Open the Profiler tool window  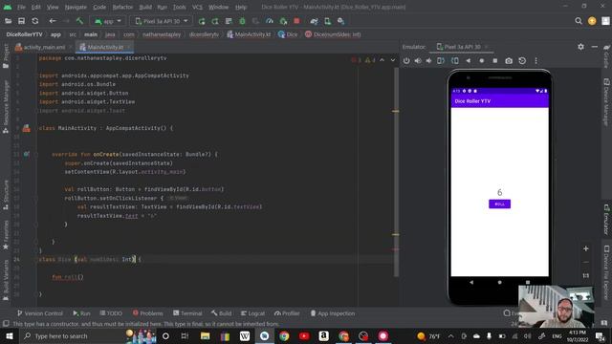coord(287,313)
